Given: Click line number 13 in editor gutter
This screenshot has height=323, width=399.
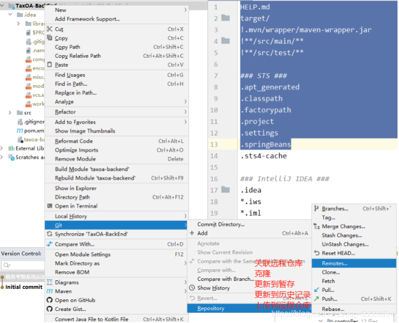Looking at the screenshot, I should [x=214, y=145].
